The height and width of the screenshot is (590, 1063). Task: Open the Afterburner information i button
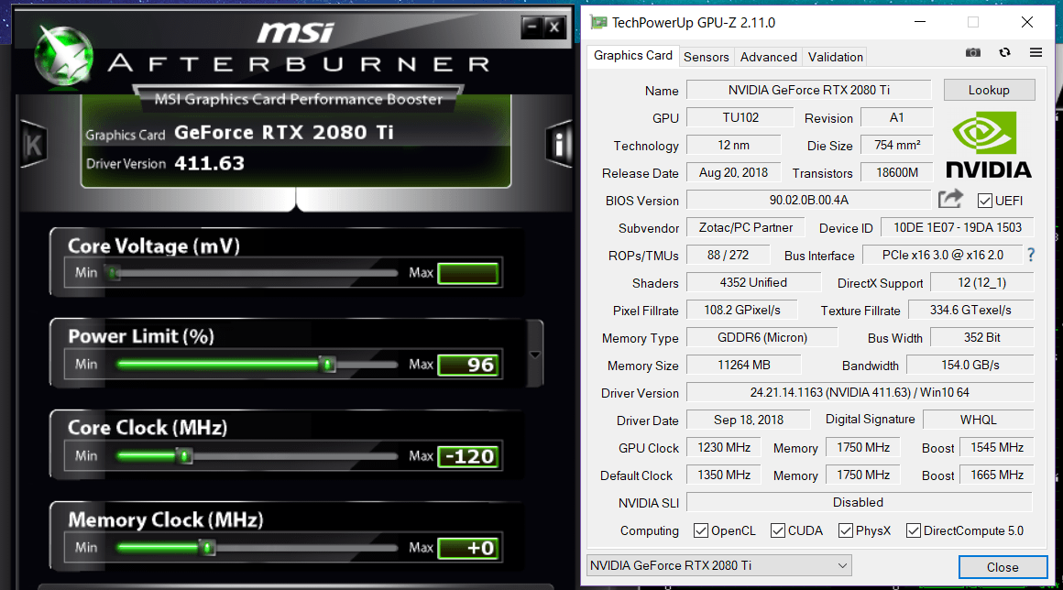[x=559, y=144]
